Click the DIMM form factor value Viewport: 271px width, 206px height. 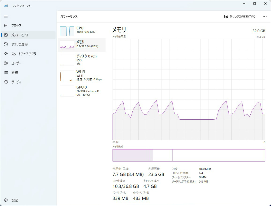[x=203, y=177]
